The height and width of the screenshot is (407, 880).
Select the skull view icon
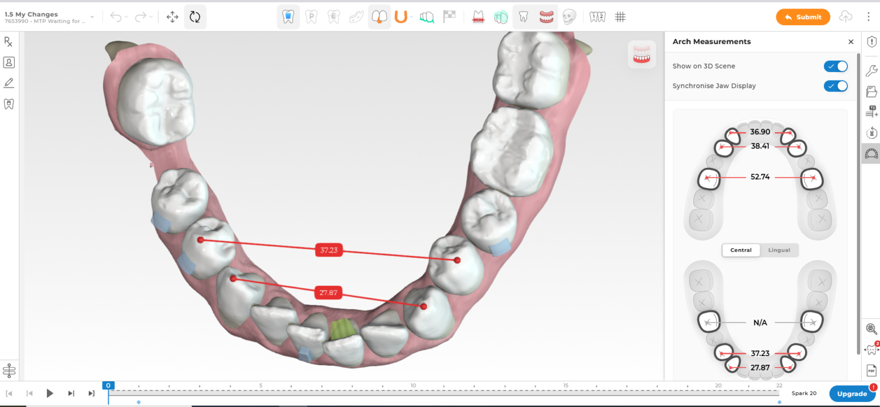pos(569,17)
